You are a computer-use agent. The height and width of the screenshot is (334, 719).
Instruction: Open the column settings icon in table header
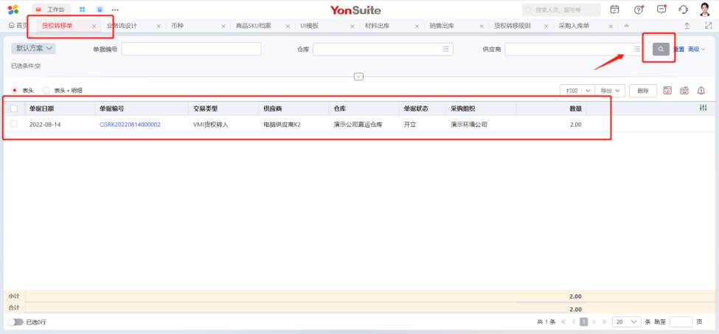click(x=703, y=108)
